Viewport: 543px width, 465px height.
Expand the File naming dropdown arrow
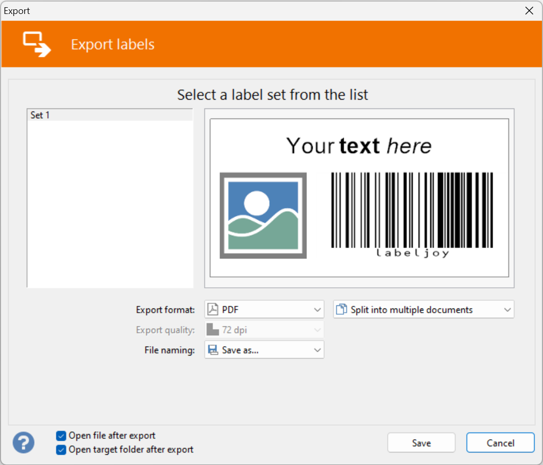click(318, 350)
